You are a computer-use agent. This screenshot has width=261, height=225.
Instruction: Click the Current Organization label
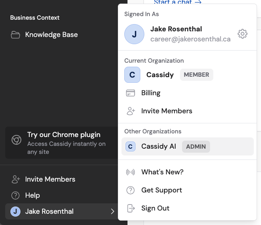154,61
